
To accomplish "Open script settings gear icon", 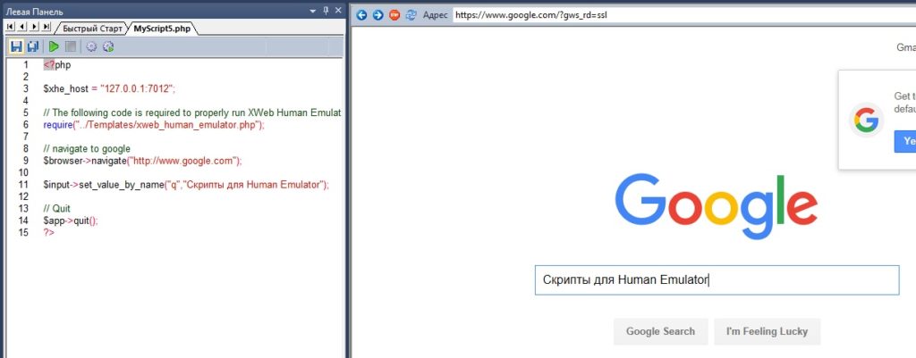I will click(91, 46).
